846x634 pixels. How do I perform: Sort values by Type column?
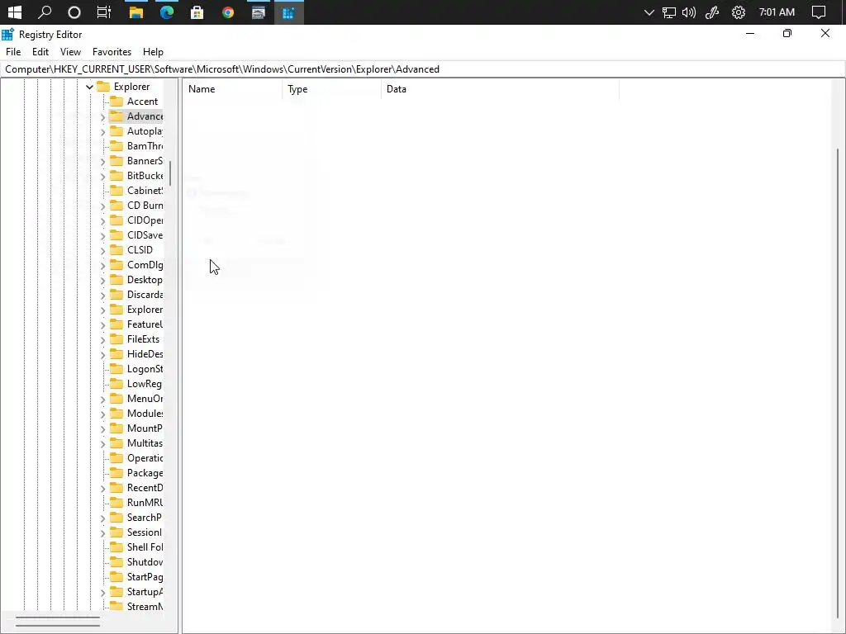point(331,89)
